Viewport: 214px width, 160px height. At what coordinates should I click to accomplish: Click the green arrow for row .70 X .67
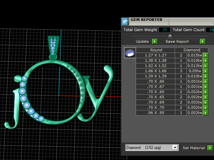[x=206, y=87]
